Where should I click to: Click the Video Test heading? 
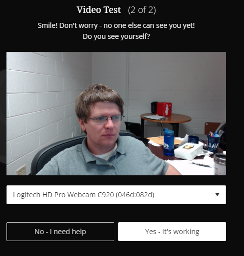[99, 10]
